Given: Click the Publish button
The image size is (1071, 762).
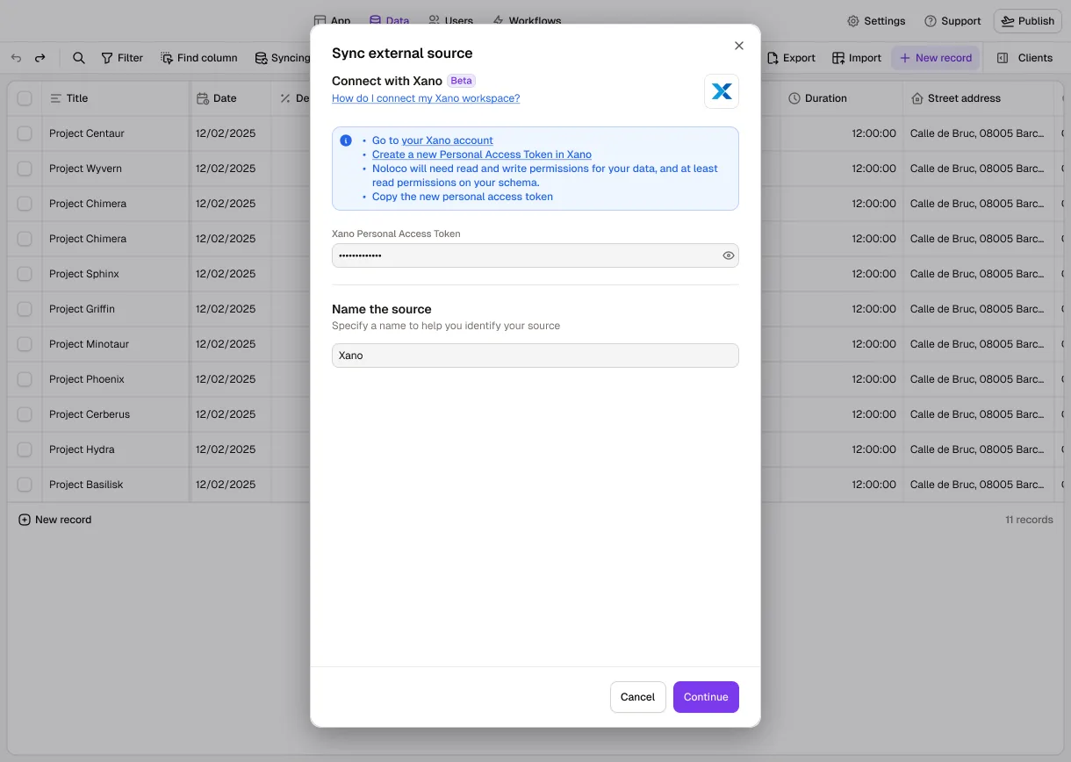Looking at the screenshot, I should (1027, 21).
